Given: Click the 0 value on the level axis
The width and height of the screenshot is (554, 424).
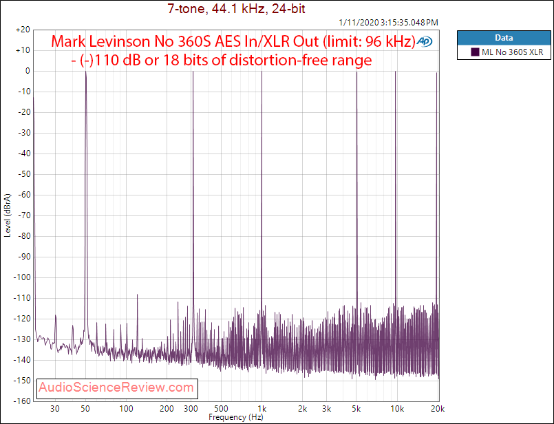Looking at the screenshot, I should [x=28, y=71].
